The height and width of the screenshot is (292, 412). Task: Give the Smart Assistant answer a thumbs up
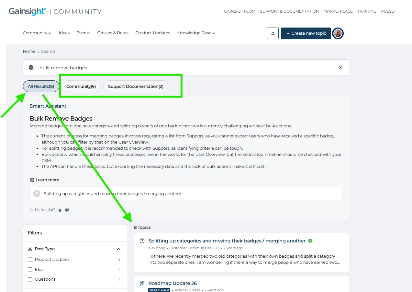[60, 210]
